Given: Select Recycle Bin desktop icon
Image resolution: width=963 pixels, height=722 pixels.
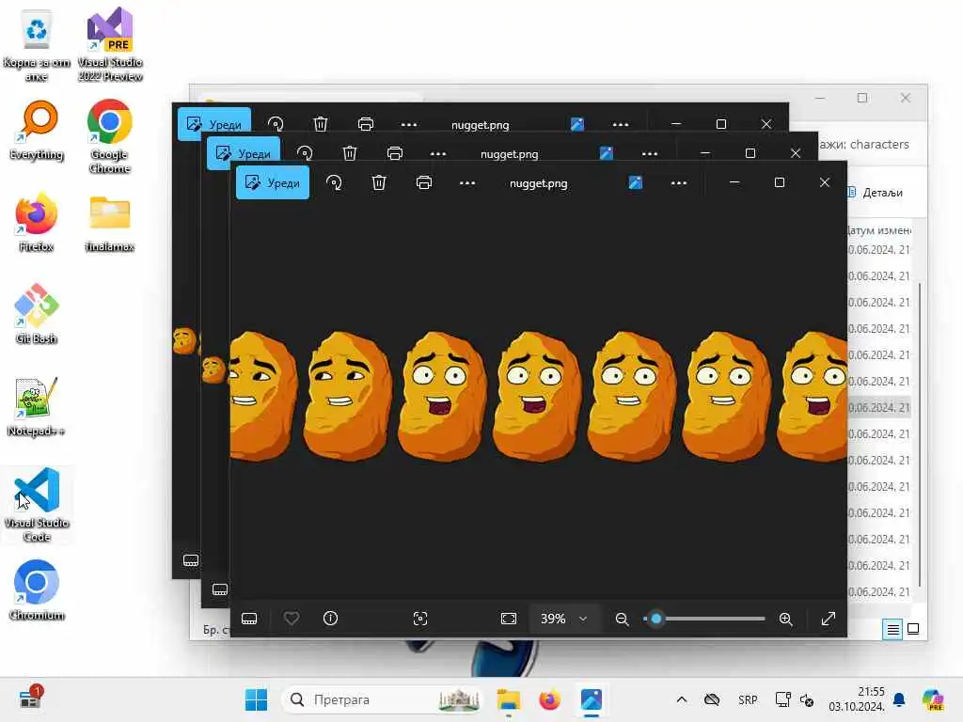Looking at the screenshot, I should pos(37,44).
